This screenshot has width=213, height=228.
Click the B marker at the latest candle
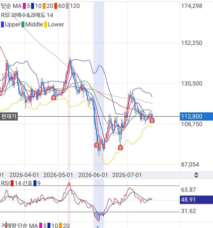(152, 120)
